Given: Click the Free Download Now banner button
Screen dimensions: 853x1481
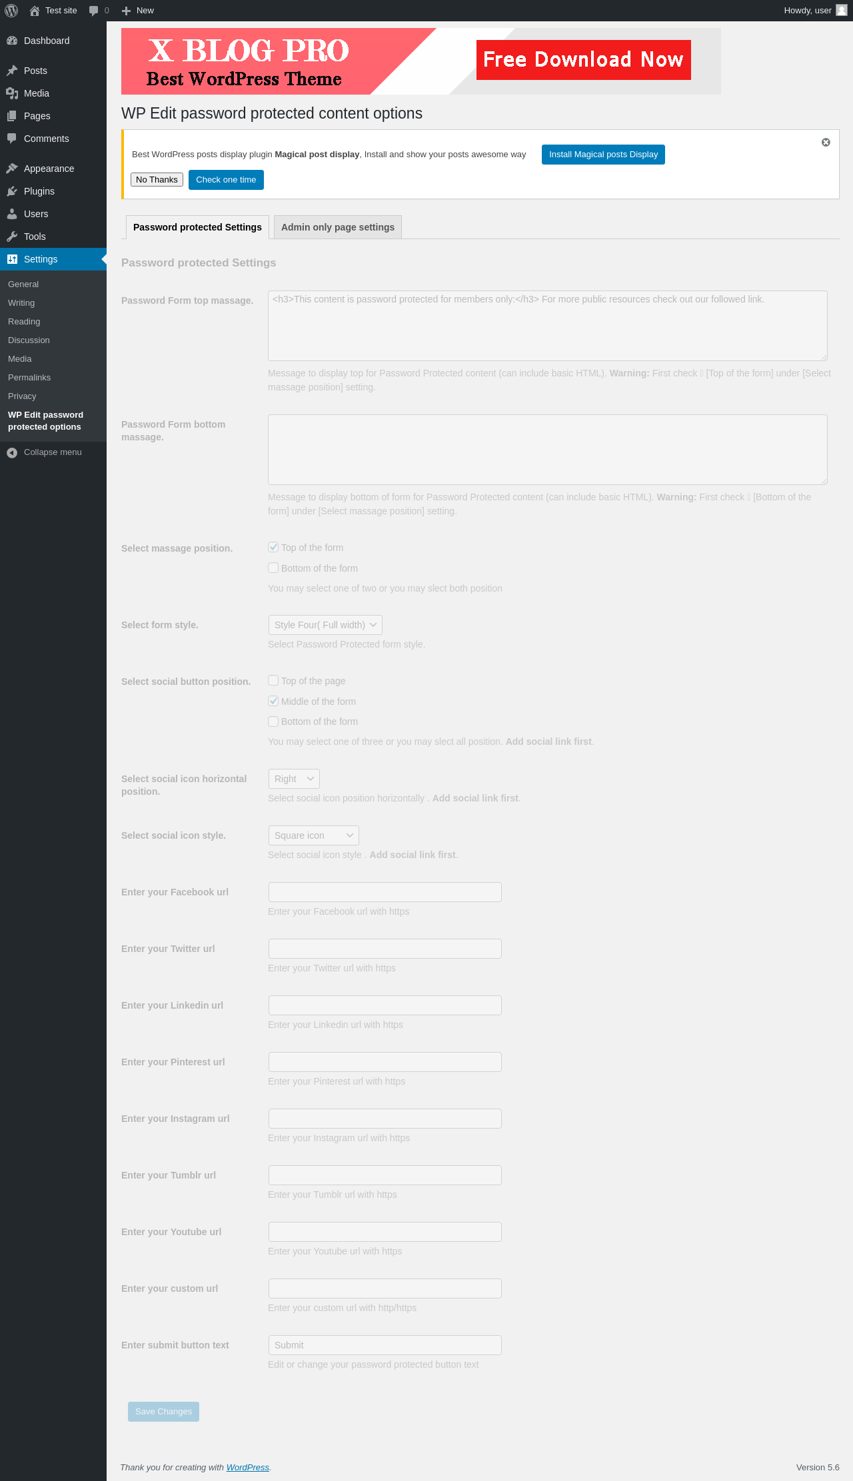Looking at the screenshot, I should [584, 60].
